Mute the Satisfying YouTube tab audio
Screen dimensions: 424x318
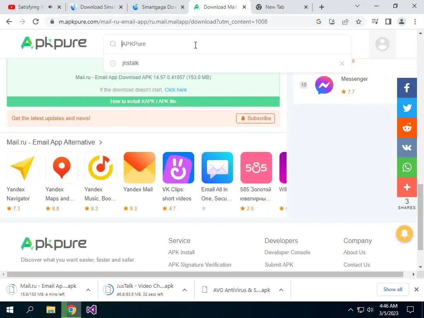(x=50, y=7)
